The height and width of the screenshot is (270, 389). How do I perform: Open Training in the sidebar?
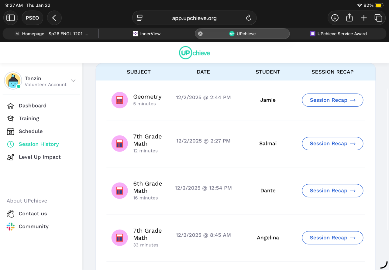(x=29, y=118)
